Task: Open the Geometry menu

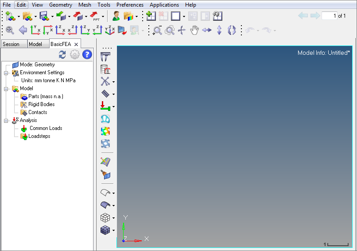Action: [x=61, y=5]
